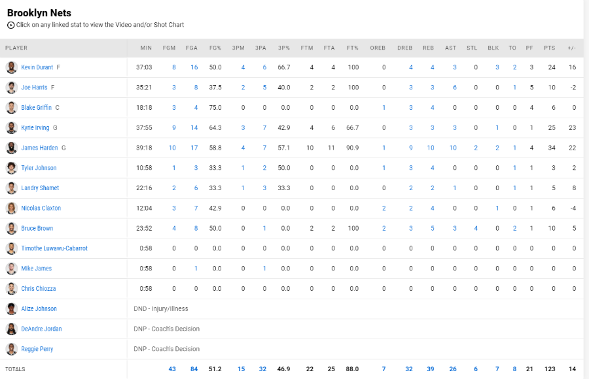
Task: Click the PLAYER column header
Action: (x=16, y=48)
